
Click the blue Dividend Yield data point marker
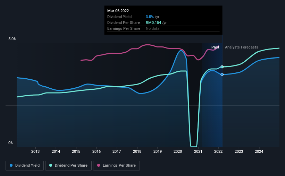pos(222,74)
